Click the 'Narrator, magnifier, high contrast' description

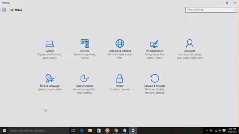(x=85, y=91)
